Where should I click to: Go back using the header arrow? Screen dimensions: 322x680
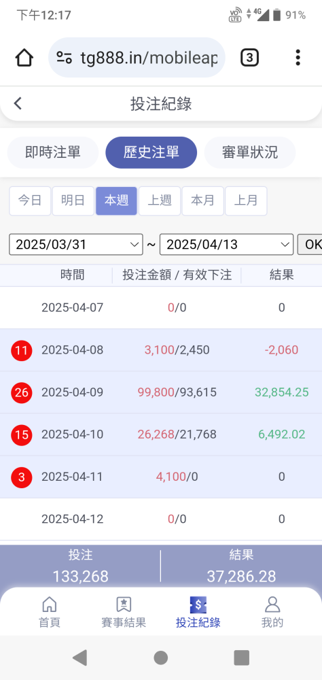[18, 103]
